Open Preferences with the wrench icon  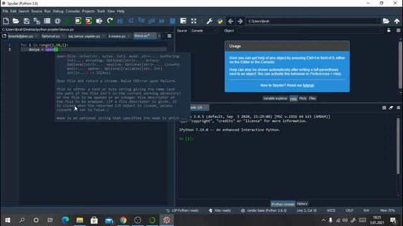(209, 21)
